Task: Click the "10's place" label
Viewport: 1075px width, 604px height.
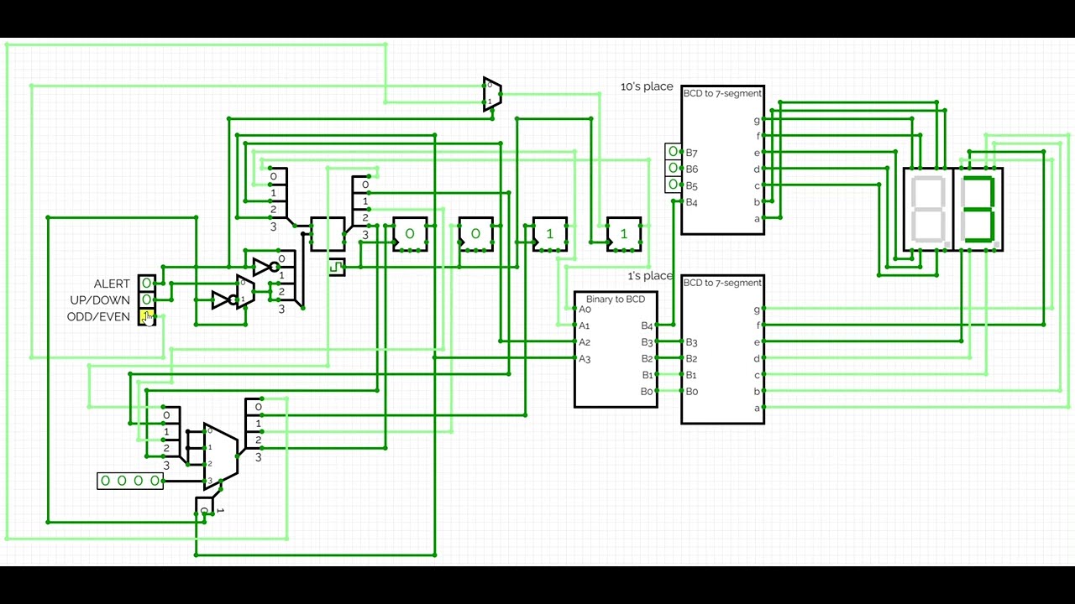Action: click(647, 86)
